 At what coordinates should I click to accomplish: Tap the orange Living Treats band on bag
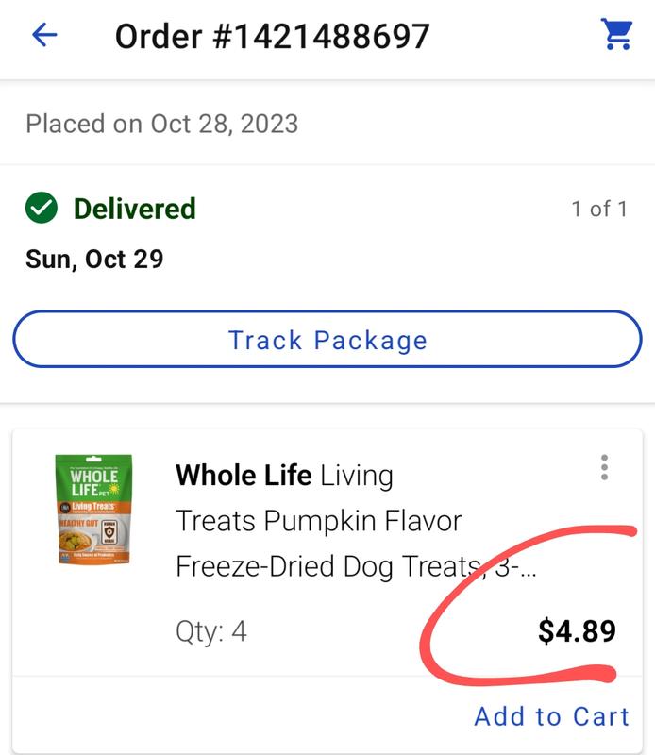pos(94,506)
